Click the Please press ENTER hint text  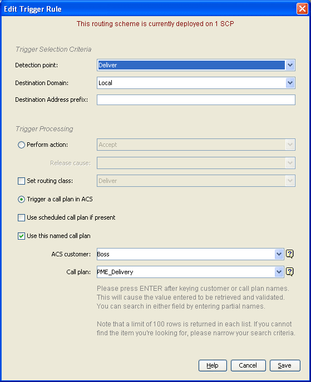pos(193,297)
